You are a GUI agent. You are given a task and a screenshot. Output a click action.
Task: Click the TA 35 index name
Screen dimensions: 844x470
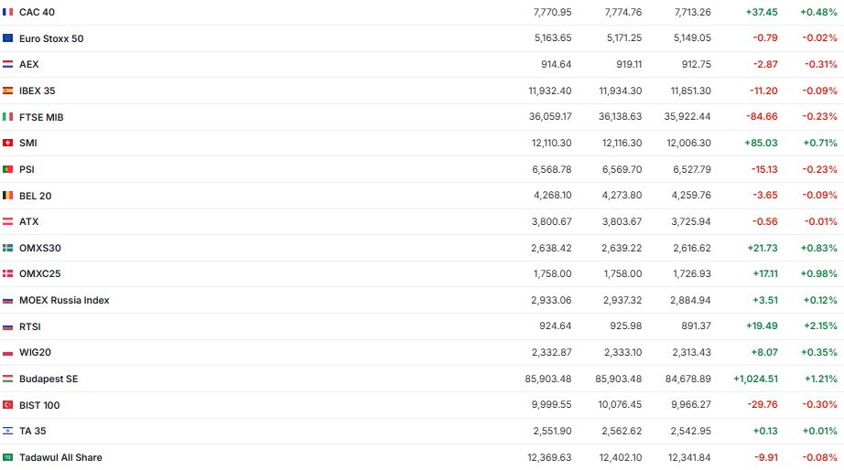[x=33, y=431]
